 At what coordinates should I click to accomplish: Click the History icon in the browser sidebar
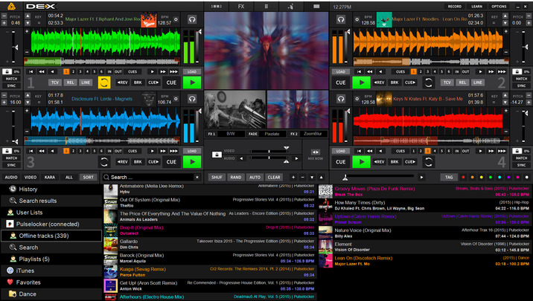(11, 190)
